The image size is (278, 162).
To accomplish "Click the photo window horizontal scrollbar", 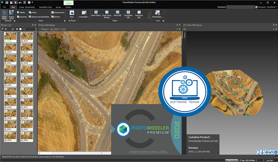I will pyautogui.click(x=74, y=153).
